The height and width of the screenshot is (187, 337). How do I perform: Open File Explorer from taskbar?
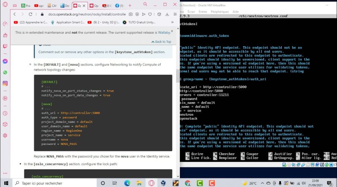point(139,183)
